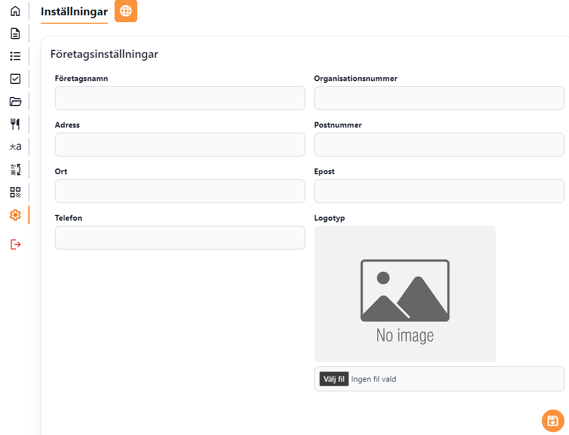
Task: Select the Epost input box
Action: [439, 191]
